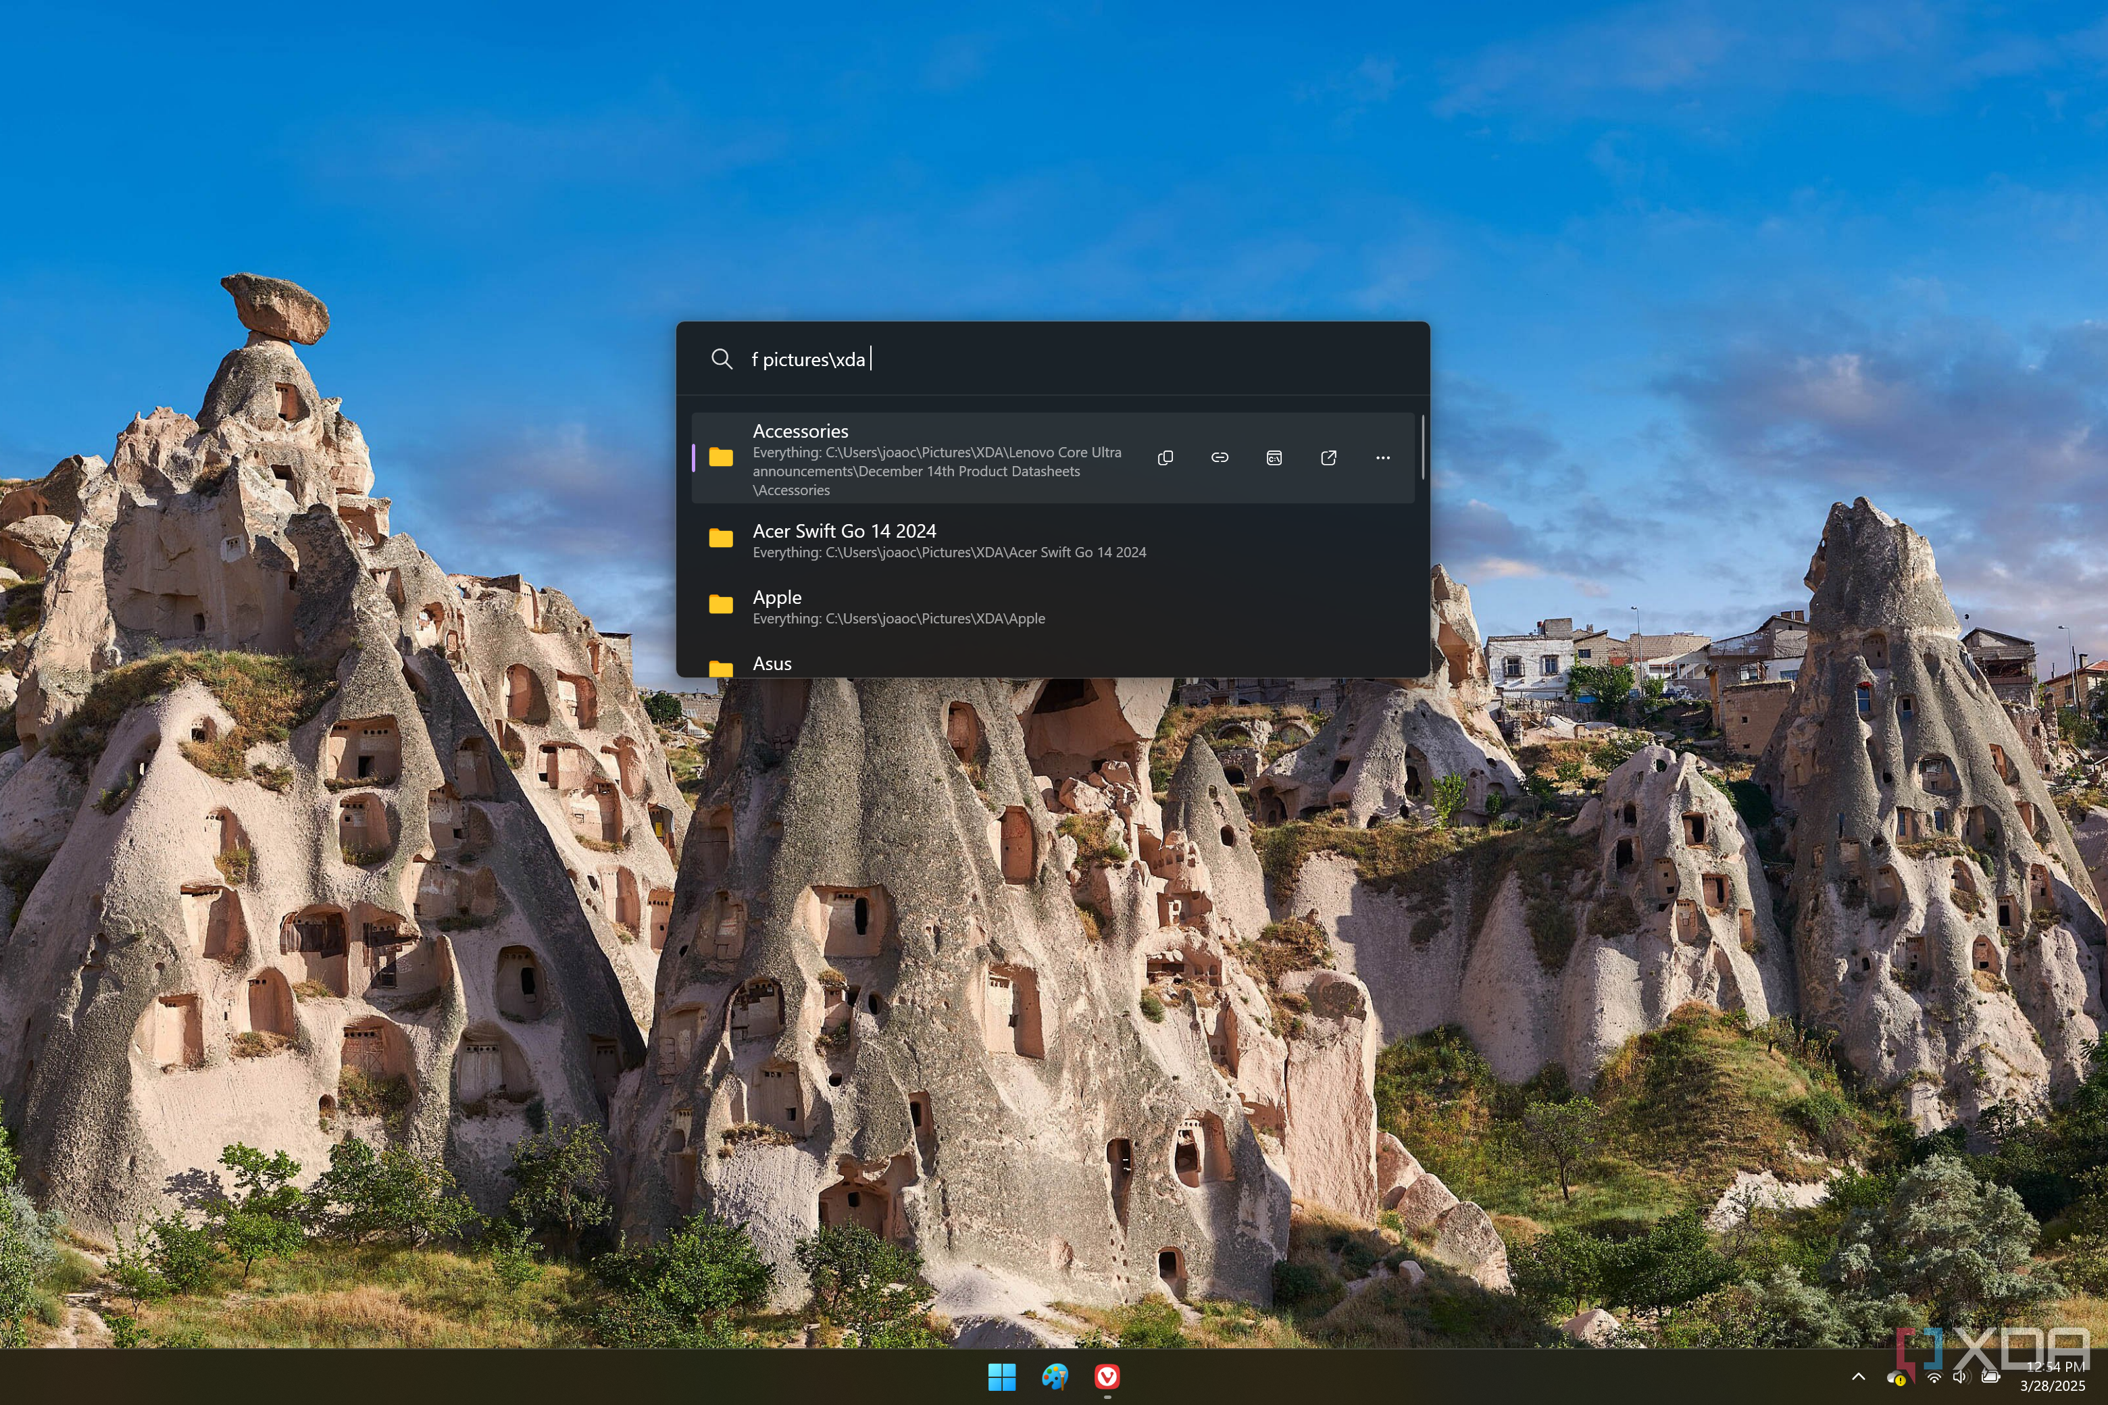Select the Accessories folder result
Screen dimensions: 2108x1405
(1053, 458)
